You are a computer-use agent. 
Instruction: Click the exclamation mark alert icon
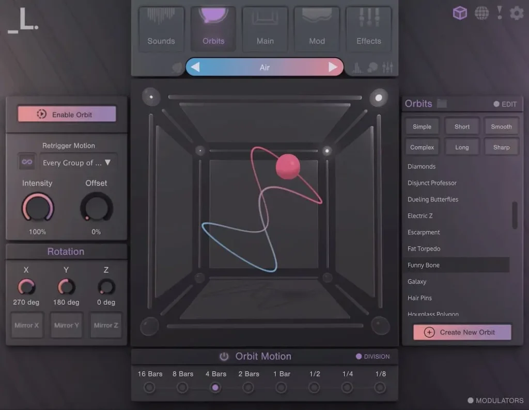pyautogui.click(x=500, y=12)
